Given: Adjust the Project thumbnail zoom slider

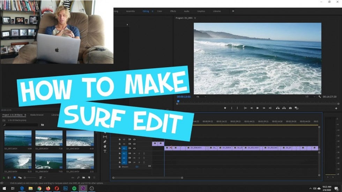Looking at the screenshot, I should pos(30,178).
